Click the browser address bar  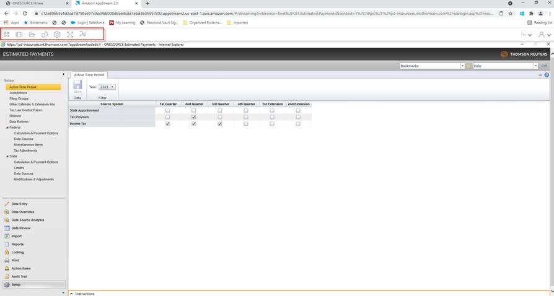266,14
